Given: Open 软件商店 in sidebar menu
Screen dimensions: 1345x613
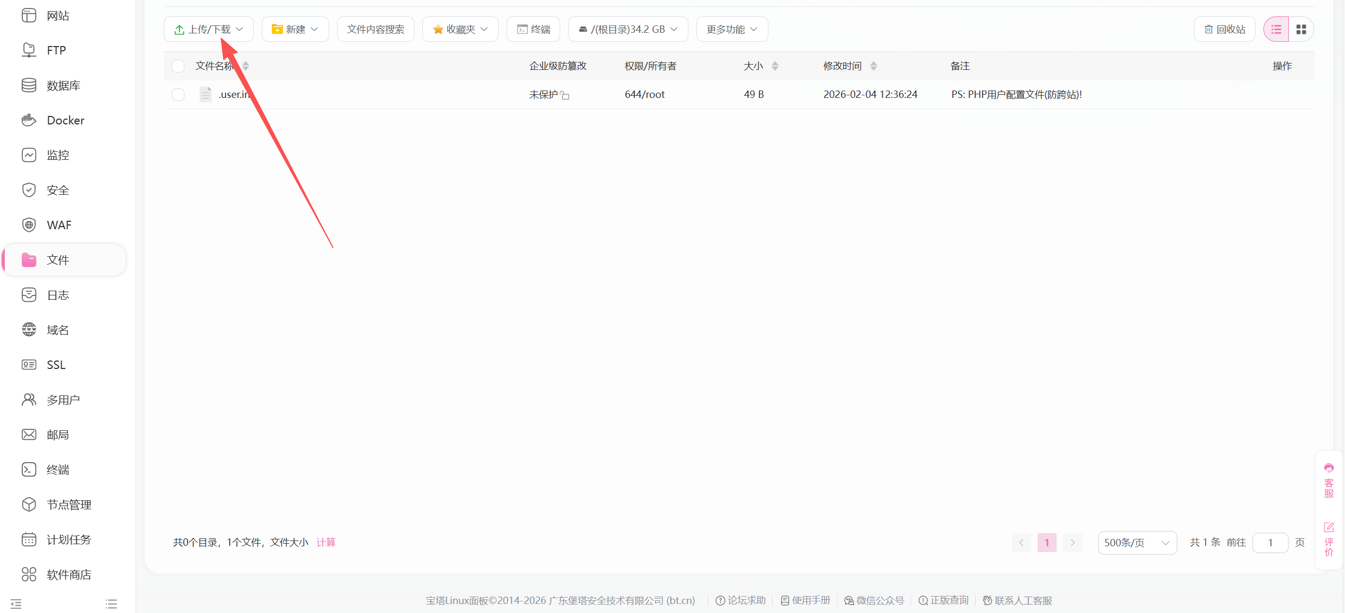Looking at the screenshot, I should point(69,574).
